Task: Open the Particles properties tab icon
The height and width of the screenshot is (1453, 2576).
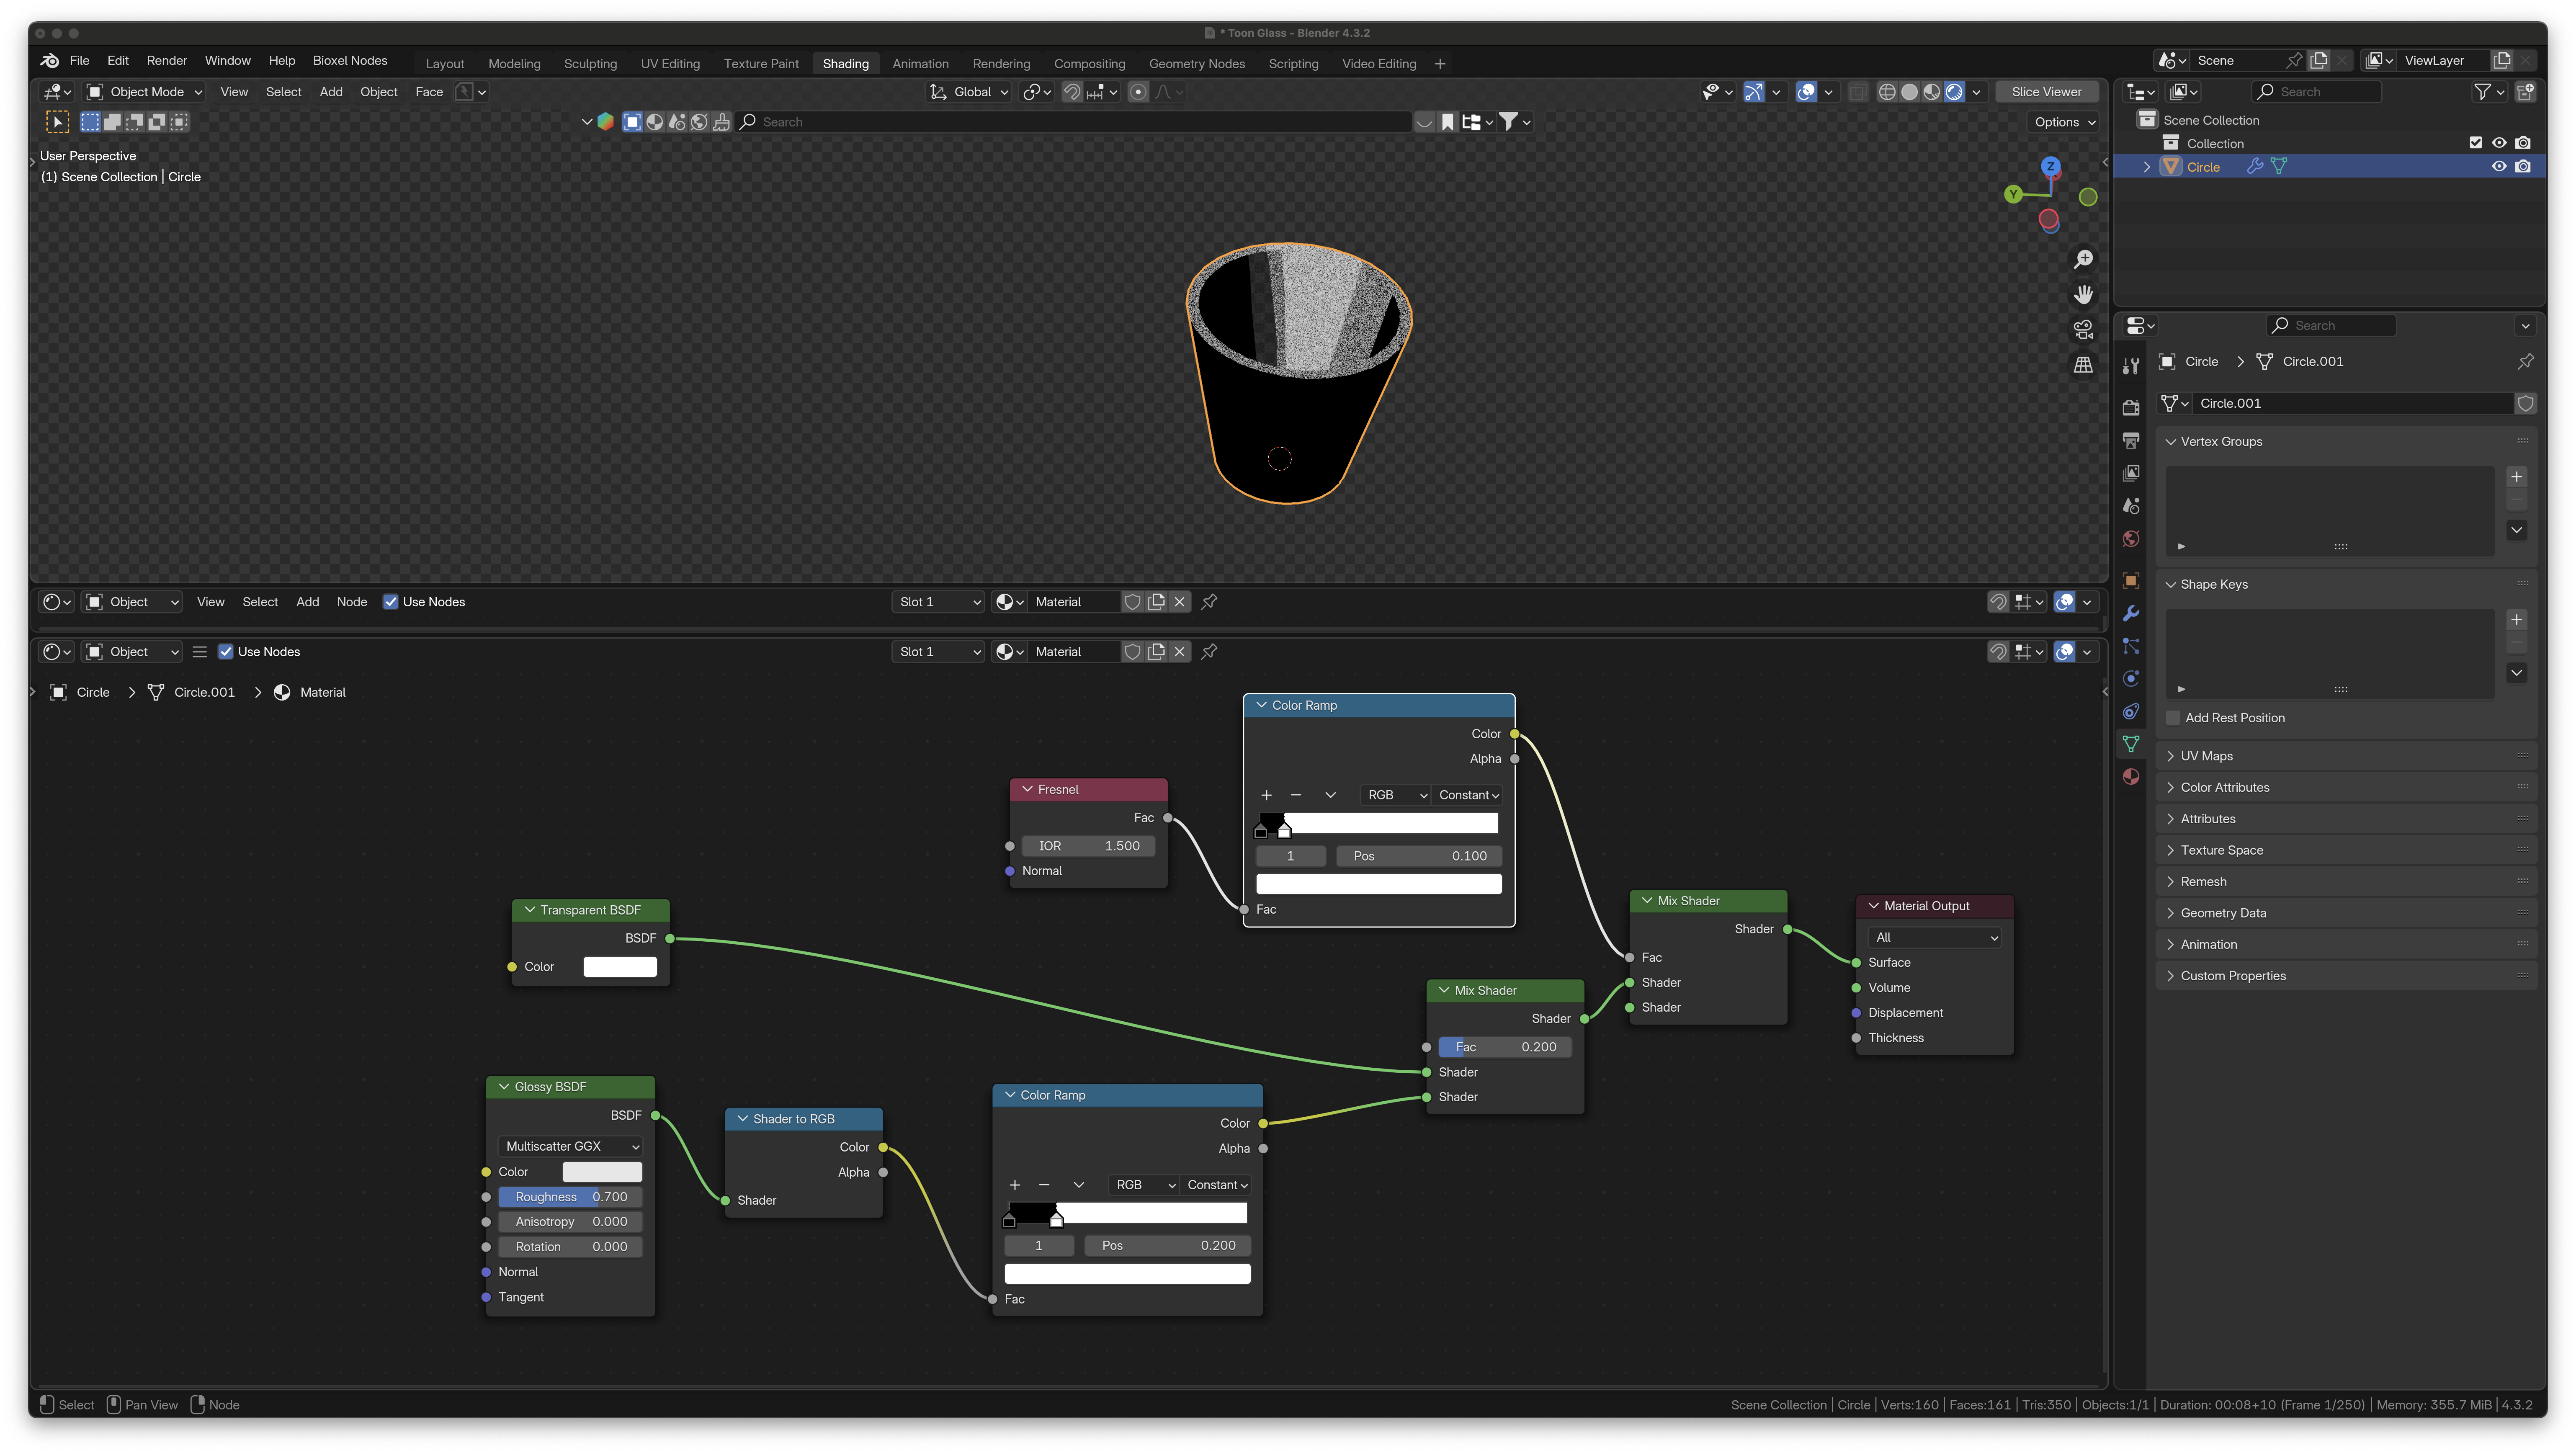Action: pyautogui.click(x=2131, y=646)
